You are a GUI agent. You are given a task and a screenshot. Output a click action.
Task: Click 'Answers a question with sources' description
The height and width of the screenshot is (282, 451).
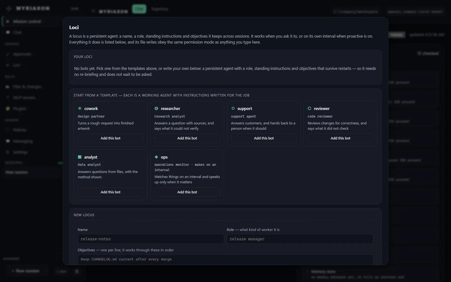point(184,126)
